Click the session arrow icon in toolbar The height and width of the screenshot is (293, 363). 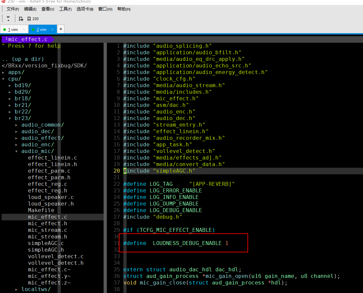[x=21, y=19]
